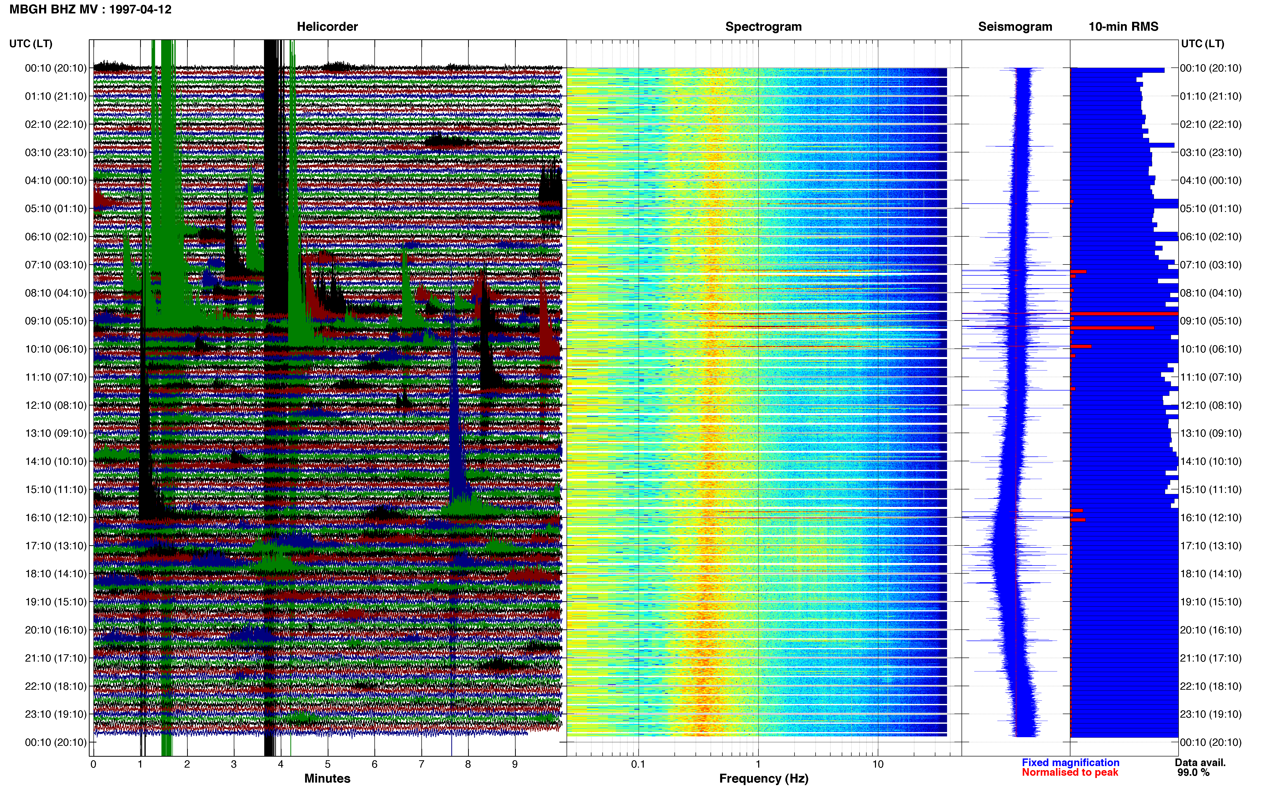Screen dimensions: 1274x796
Task: Click left time label '17:10 (13:10)'
Action: [56, 545]
